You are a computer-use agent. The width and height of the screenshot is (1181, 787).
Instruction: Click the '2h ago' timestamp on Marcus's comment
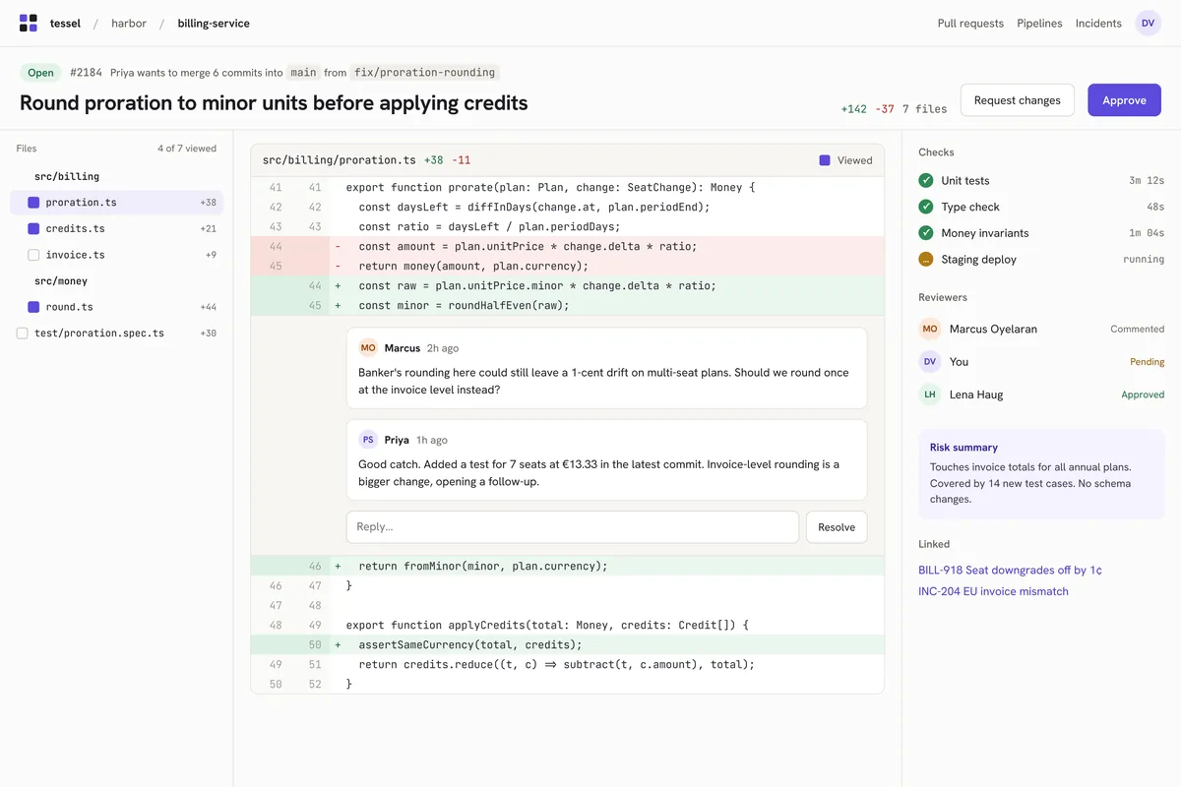[443, 348]
